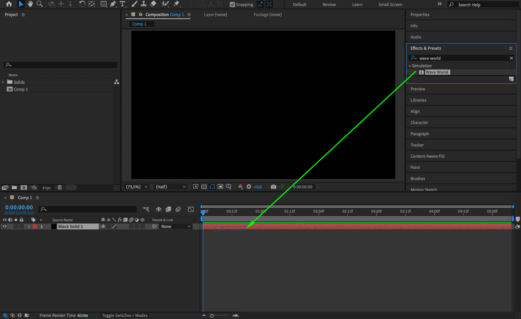This screenshot has height=319, width=521.
Task: Take snapshot with camera icon
Action: (x=273, y=187)
